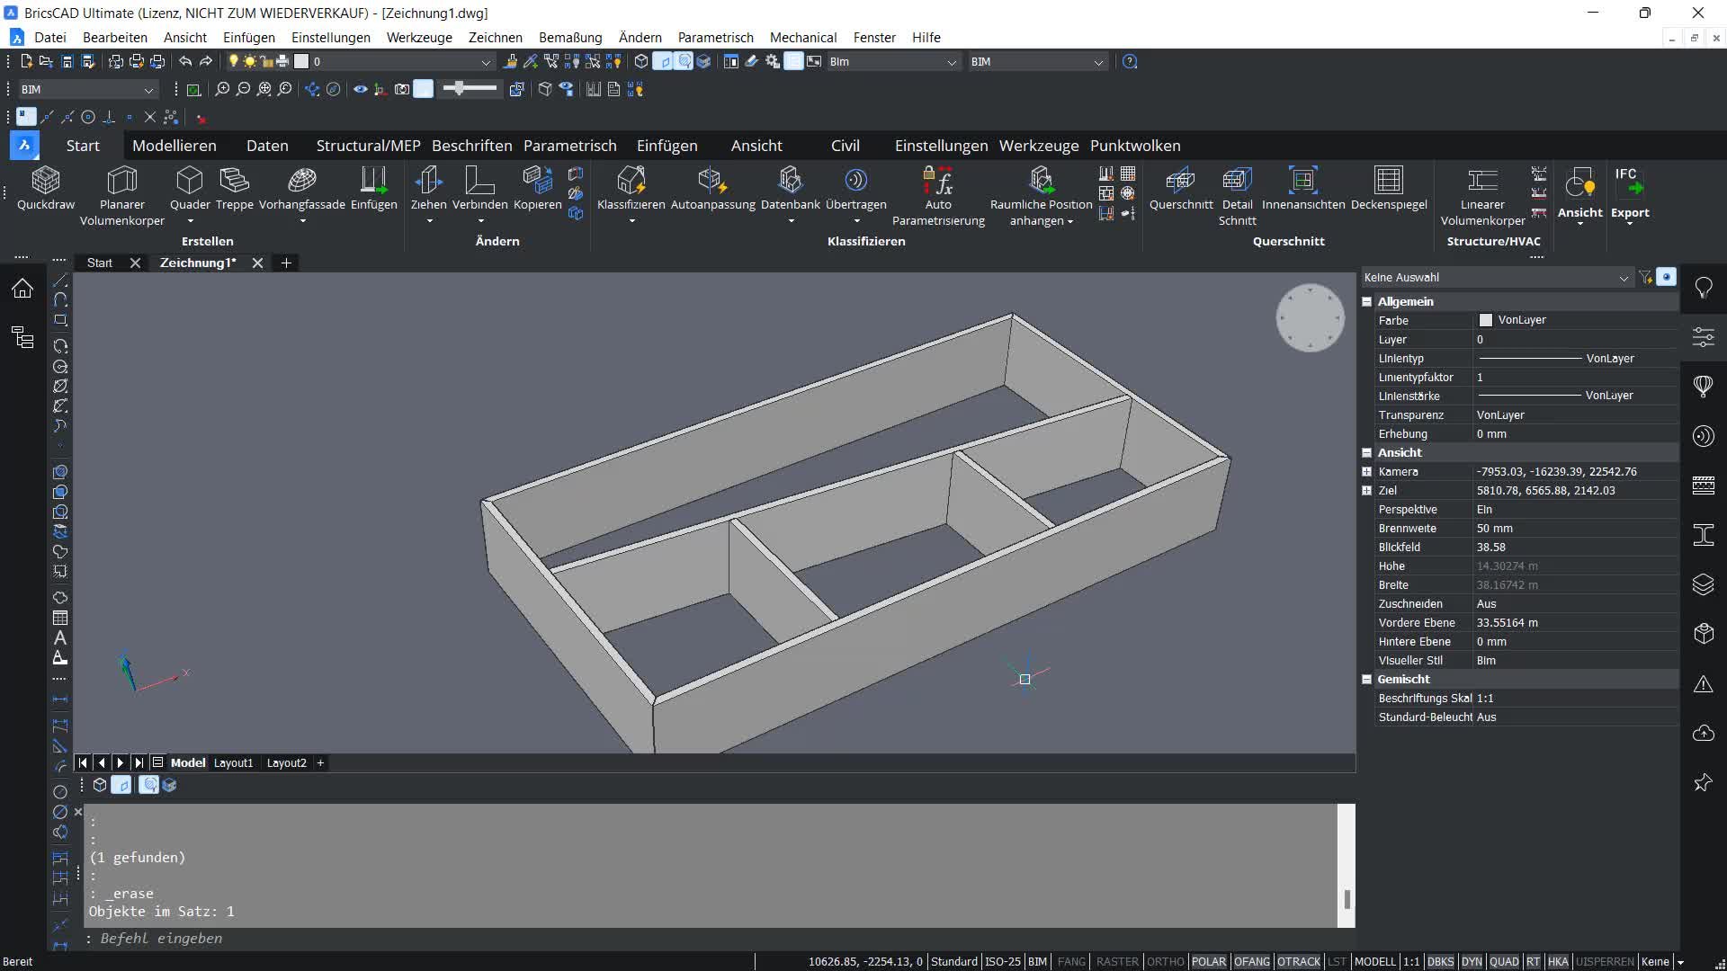Viewport: 1727px width, 971px height.
Task: Open the Bemaßung menu
Action: click(569, 38)
